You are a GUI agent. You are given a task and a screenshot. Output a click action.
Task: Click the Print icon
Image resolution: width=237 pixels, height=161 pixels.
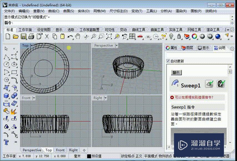tap(31, 36)
